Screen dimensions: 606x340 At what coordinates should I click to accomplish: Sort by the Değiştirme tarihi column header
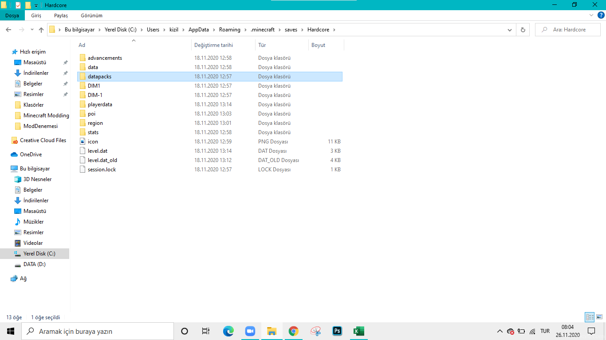(x=224, y=45)
